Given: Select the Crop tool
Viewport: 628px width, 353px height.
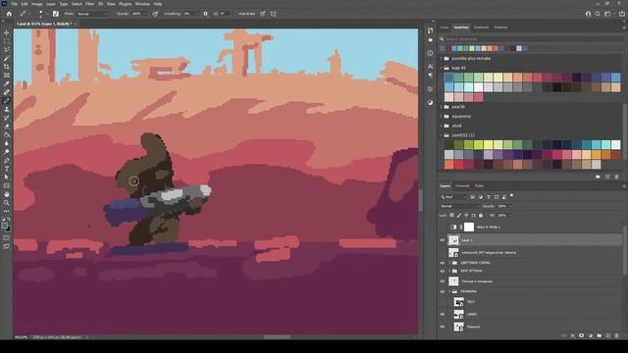Looking at the screenshot, I should [7, 67].
